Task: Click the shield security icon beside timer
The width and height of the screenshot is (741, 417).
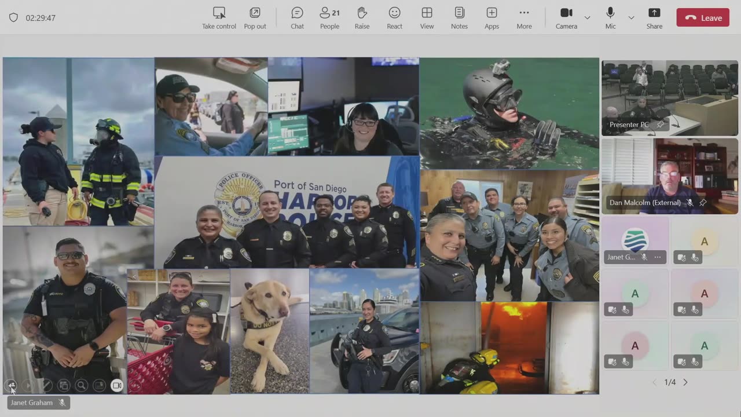Action: pyautogui.click(x=13, y=18)
